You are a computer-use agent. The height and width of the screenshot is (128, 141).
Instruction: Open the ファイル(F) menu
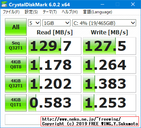(11, 12)
